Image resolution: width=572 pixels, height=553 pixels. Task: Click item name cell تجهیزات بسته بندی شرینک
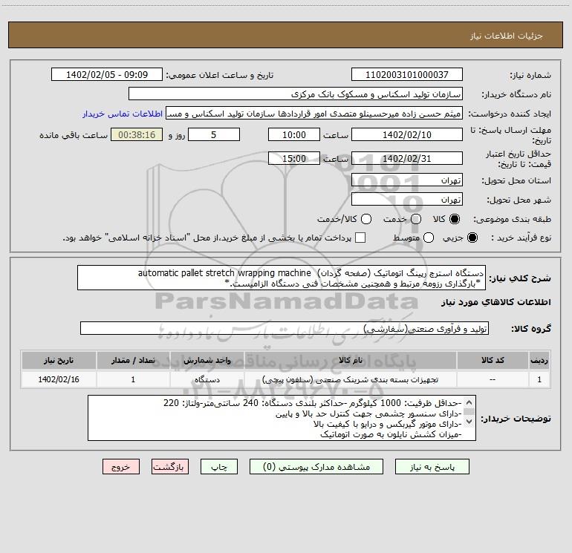click(x=350, y=379)
